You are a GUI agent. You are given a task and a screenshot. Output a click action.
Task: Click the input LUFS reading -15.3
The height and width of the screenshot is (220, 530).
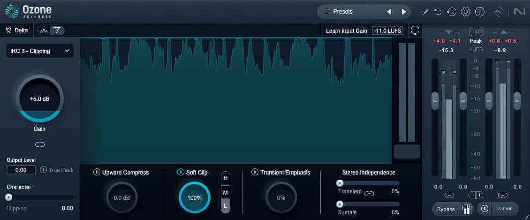[446, 50]
